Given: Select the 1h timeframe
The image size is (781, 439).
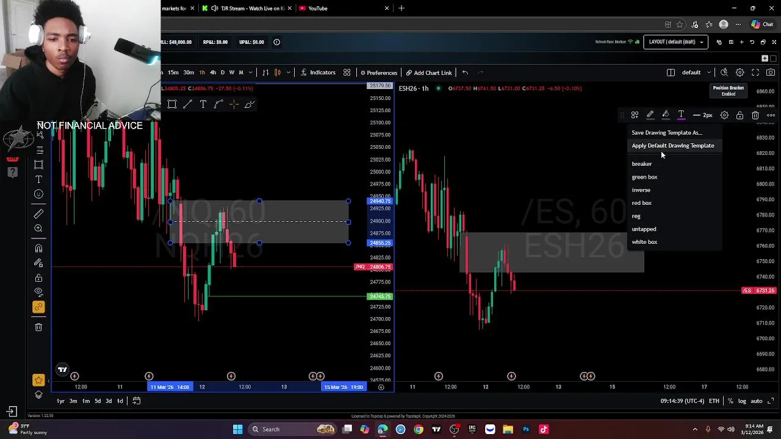Looking at the screenshot, I should pyautogui.click(x=202, y=73).
